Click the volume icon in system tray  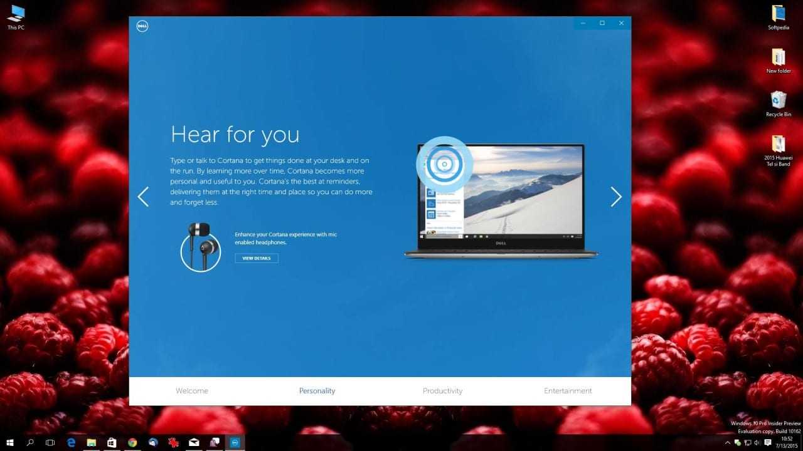[x=757, y=443]
